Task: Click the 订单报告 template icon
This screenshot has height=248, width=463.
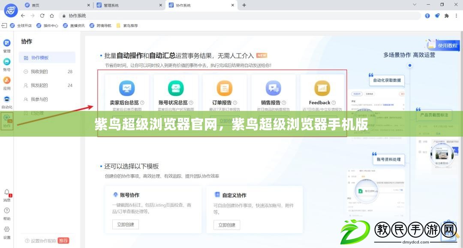Action: click(x=224, y=88)
